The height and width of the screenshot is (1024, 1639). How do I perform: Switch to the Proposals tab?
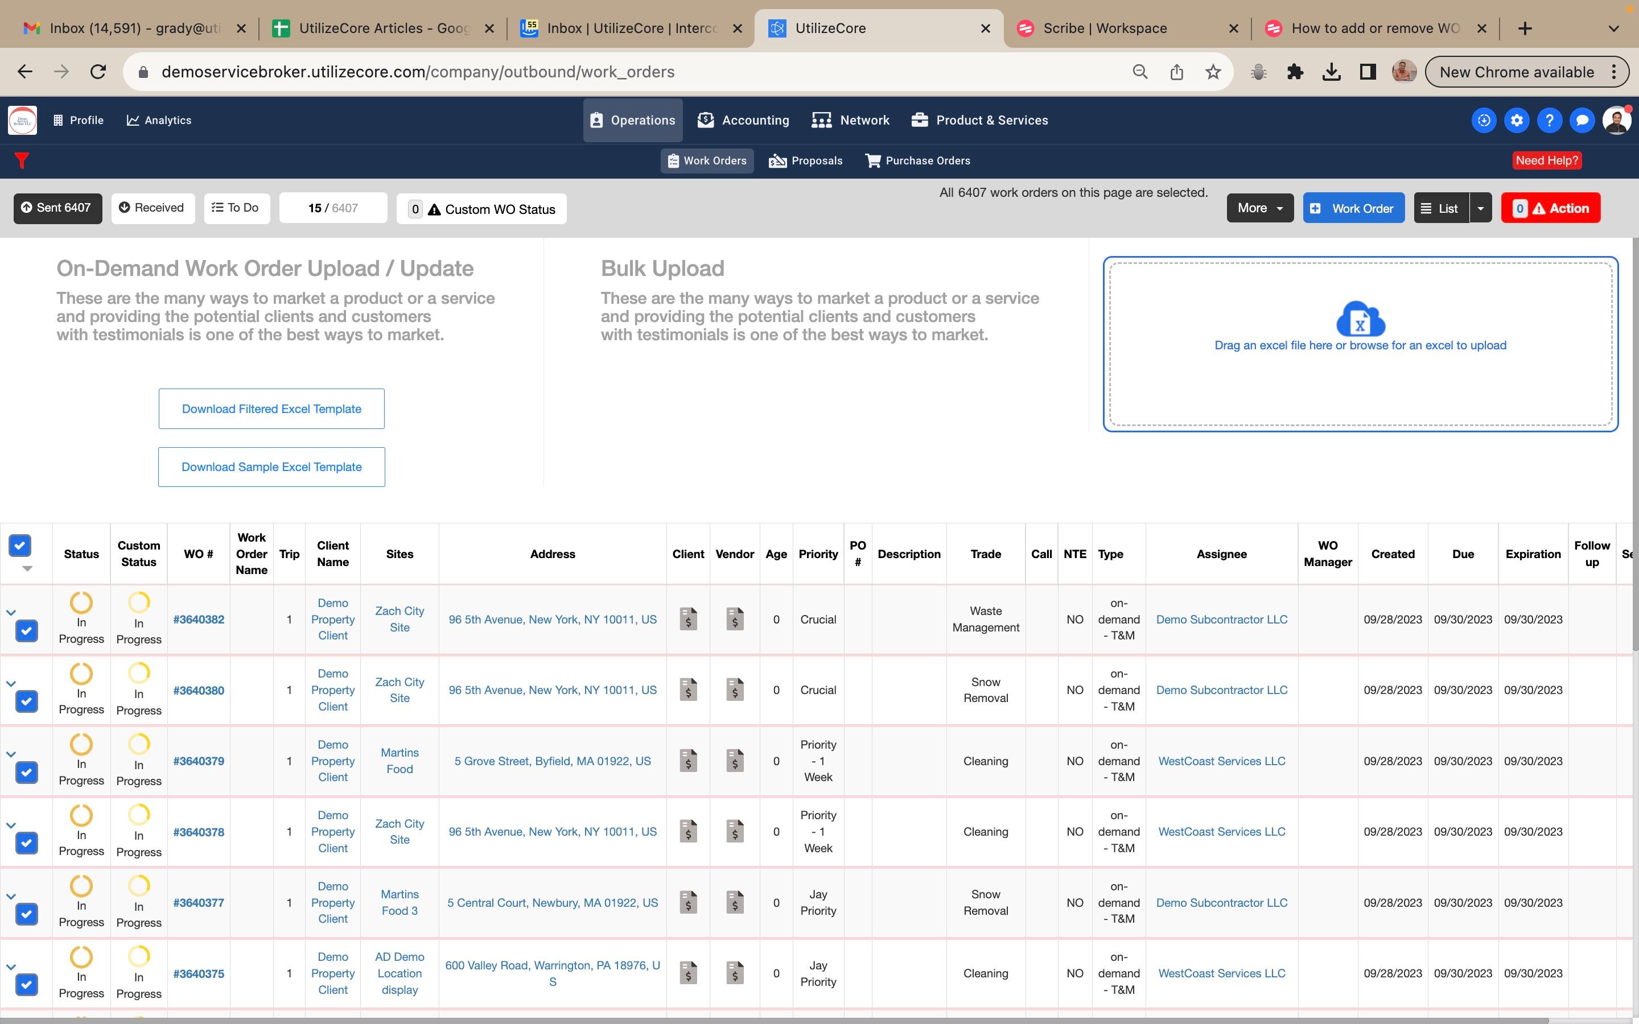coord(806,160)
